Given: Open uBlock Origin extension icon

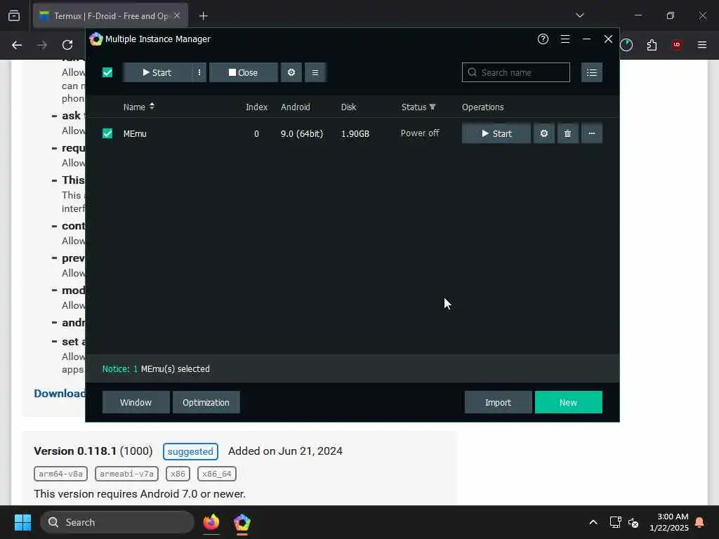Looking at the screenshot, I should [676, 45].
